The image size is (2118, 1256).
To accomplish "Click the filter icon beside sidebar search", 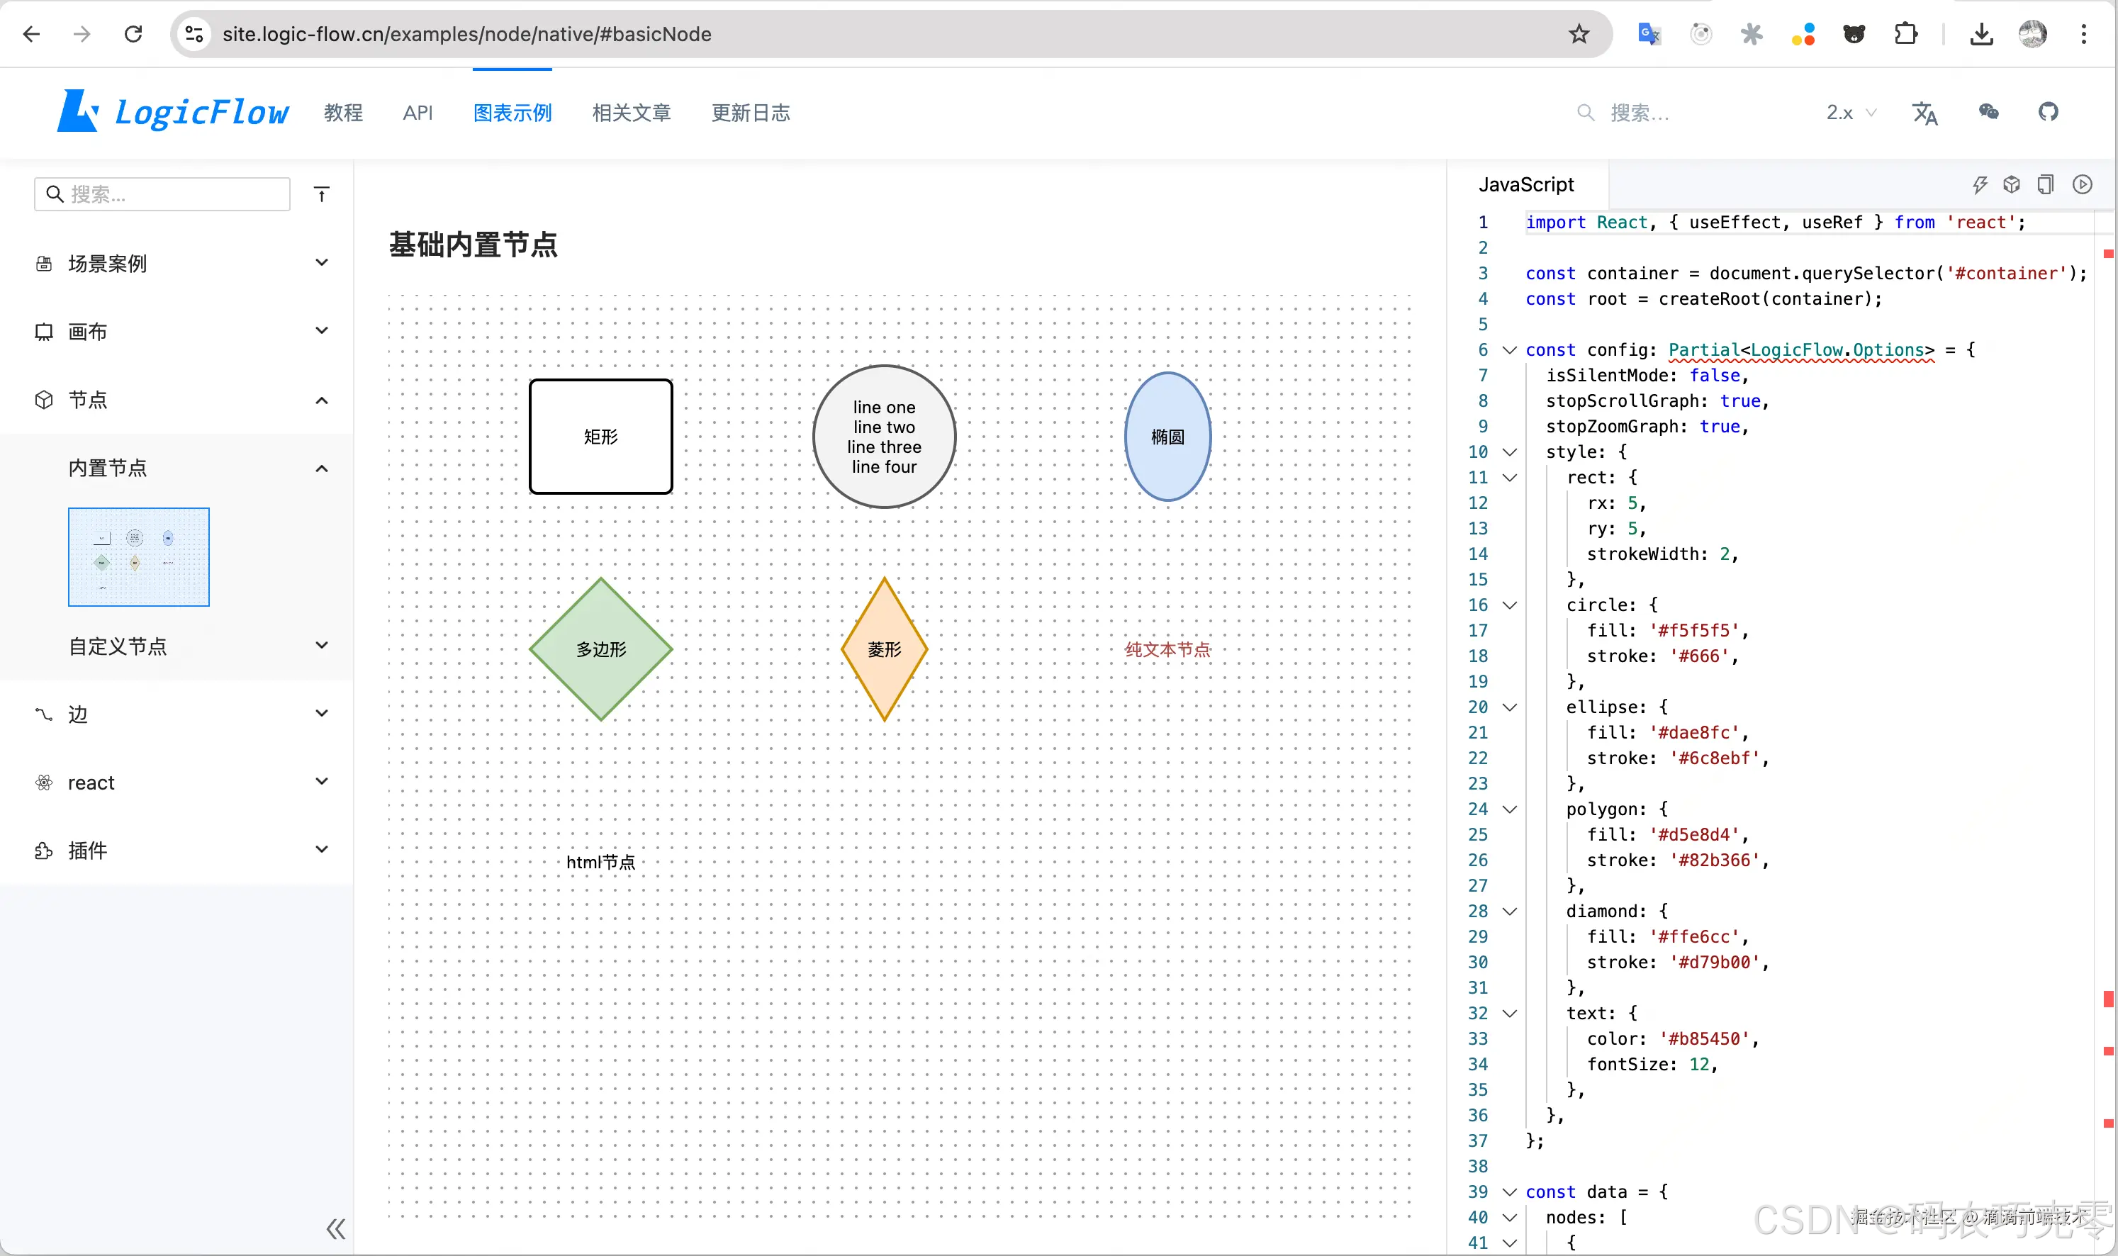I will tap(322, 194).
